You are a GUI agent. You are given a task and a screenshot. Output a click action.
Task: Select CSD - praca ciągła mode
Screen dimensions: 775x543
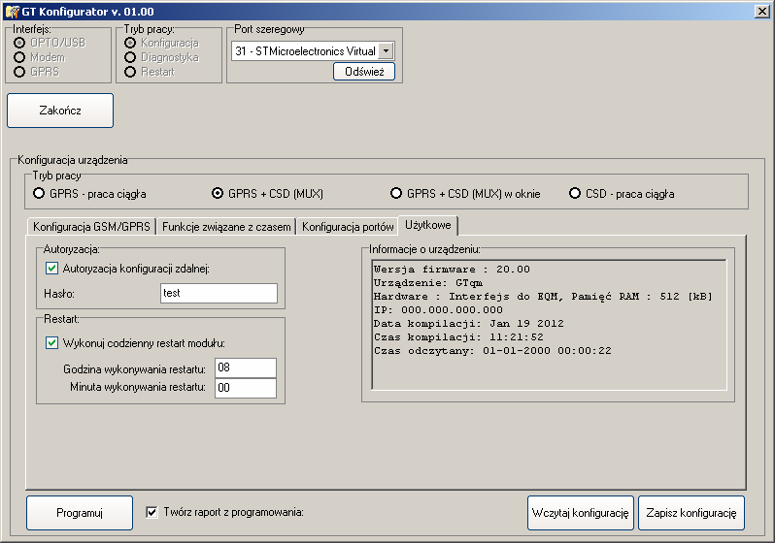[575, 194]
